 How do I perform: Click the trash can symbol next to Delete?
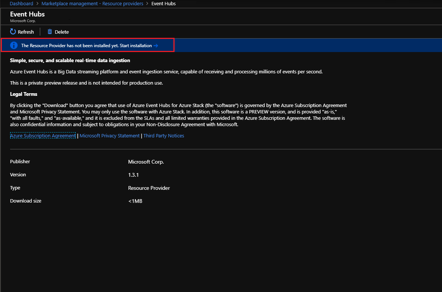(x=50, y=32)
